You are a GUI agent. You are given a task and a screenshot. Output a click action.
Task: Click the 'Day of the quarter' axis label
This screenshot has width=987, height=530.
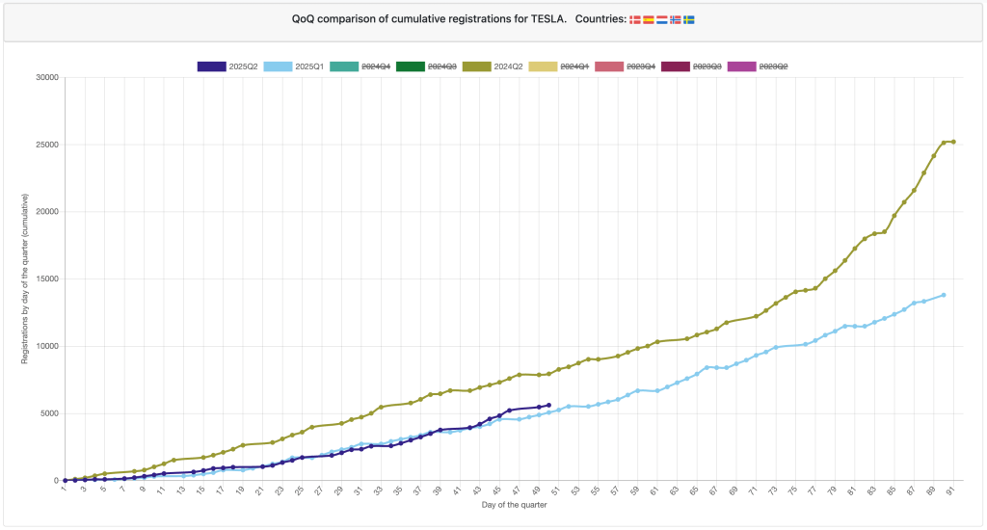point(509,505)
